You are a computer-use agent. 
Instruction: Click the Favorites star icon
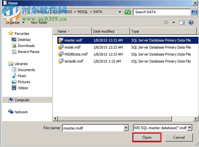pyautogui.click(x=11, y=33)
